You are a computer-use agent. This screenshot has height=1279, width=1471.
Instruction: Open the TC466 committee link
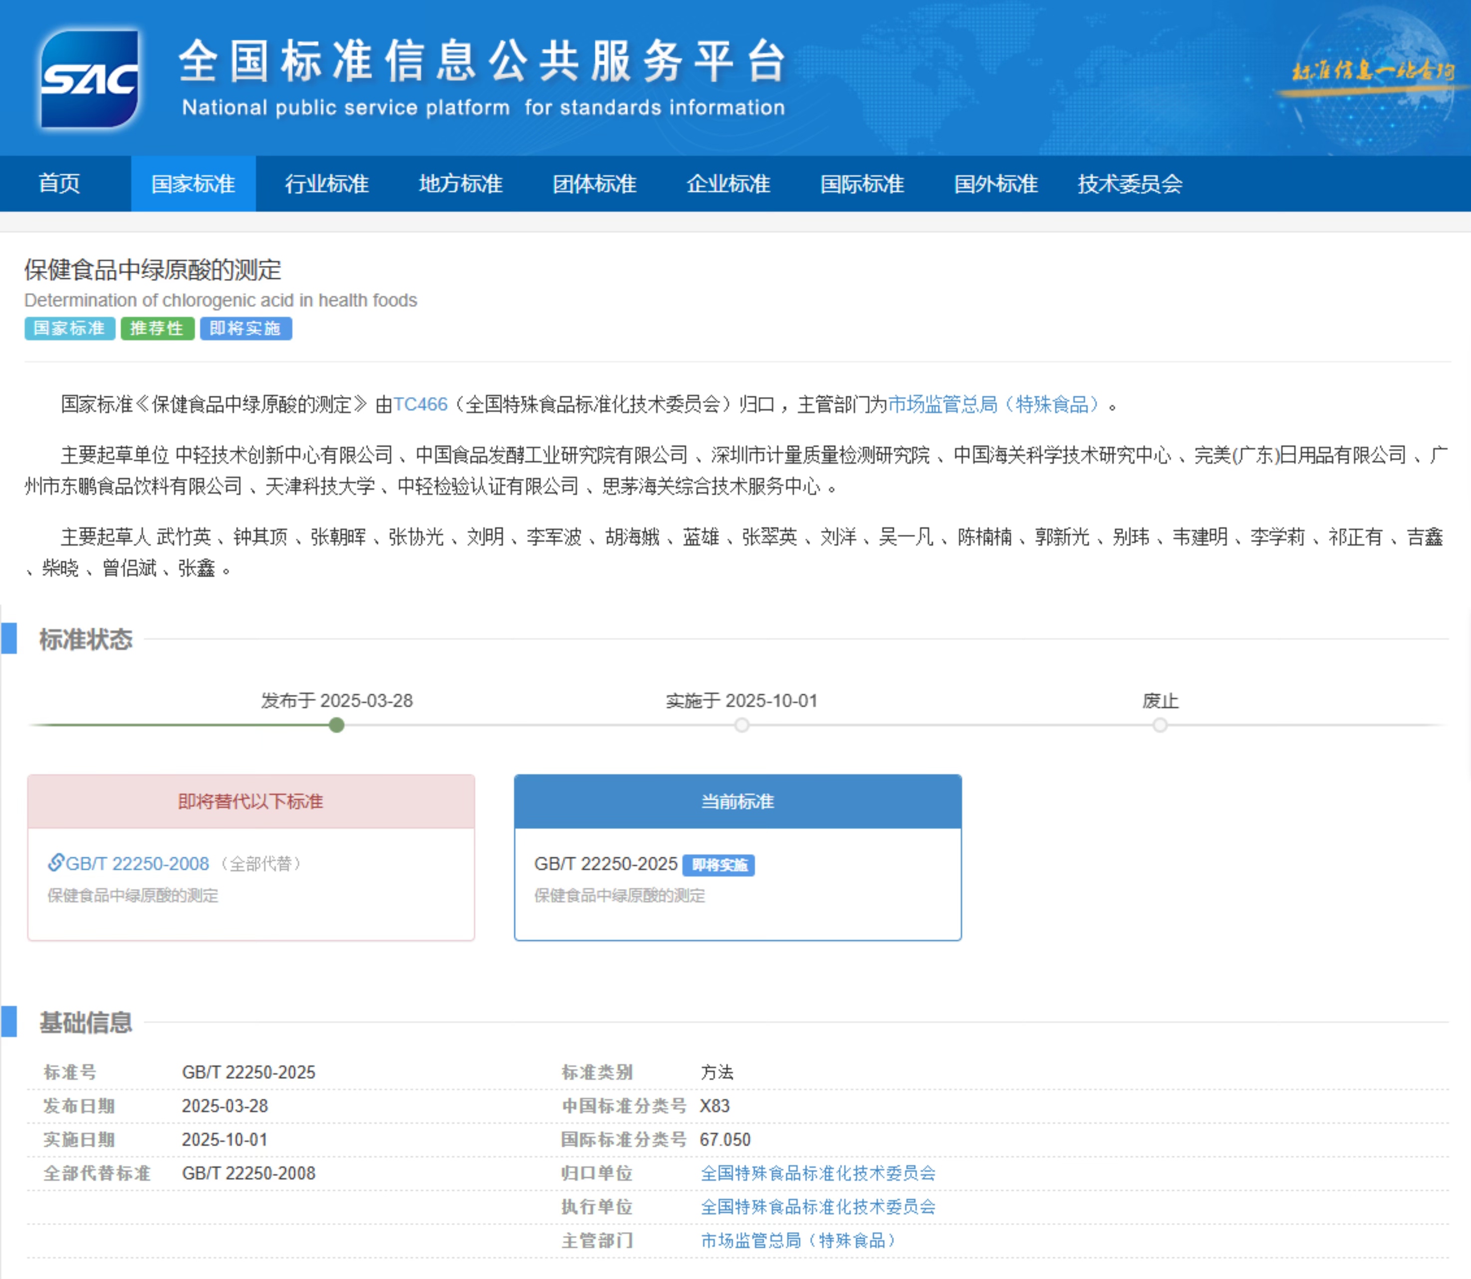pyautogui.click(x=421, y=405)
